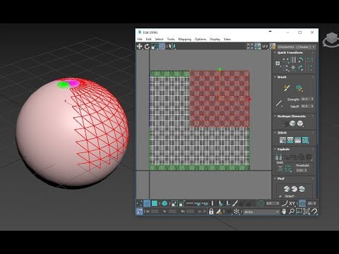Click the falloff curve type line icon in Brush
The height and width of the screenshot is (254, 339).
coord(279,103)
